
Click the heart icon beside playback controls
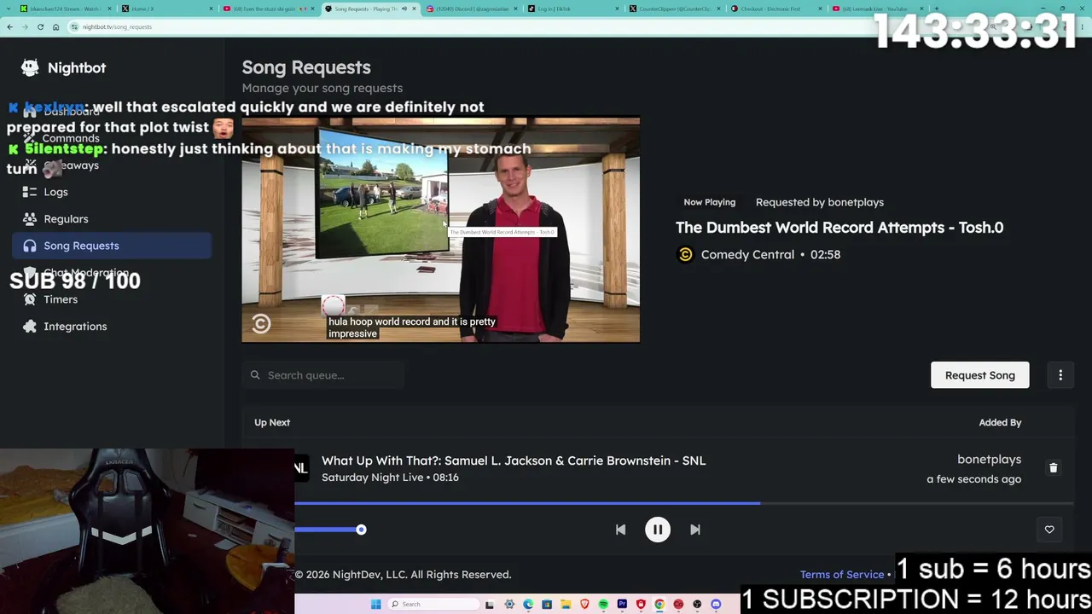point(1049,530)
